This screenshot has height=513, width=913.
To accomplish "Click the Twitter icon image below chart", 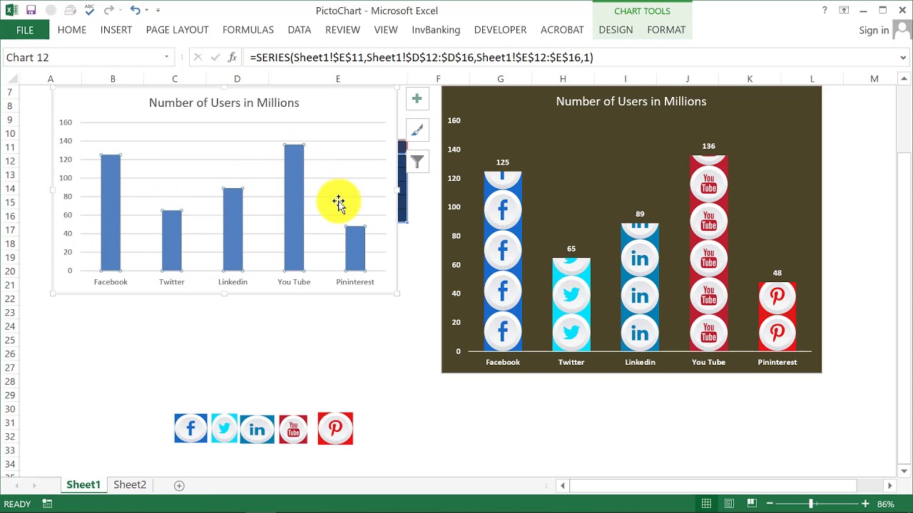I will [x=224, y=427].
